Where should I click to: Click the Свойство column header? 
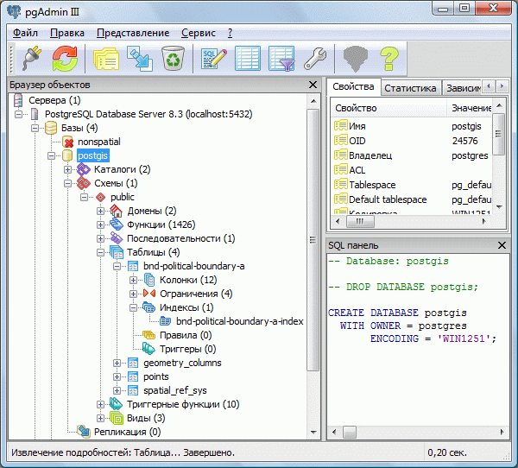coord(388,108)
